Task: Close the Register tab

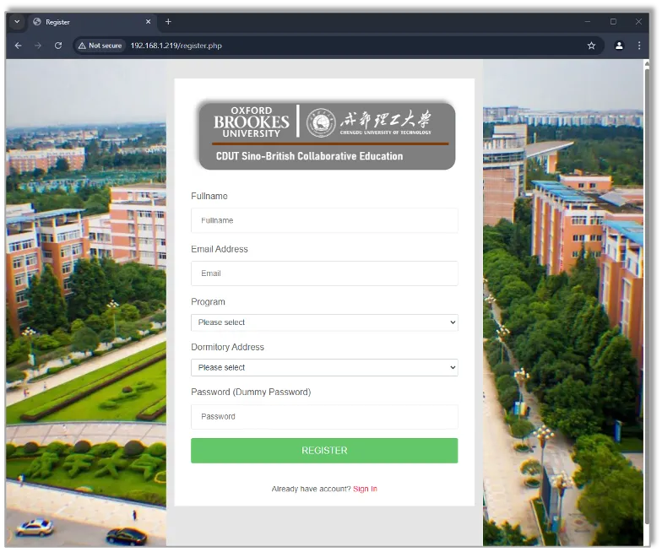Action: 149,22
